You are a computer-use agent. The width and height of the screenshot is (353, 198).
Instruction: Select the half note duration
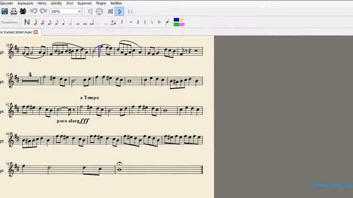(x=71, y=22)
